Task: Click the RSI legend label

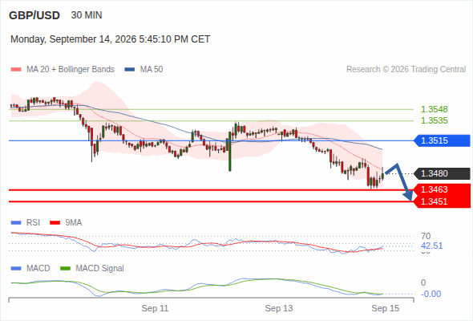Action: pyautogui.click(x=33, y=223)
